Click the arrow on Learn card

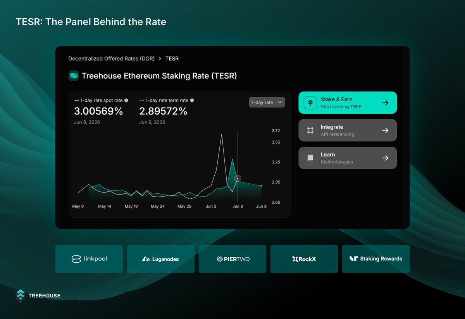coord(385,158)
